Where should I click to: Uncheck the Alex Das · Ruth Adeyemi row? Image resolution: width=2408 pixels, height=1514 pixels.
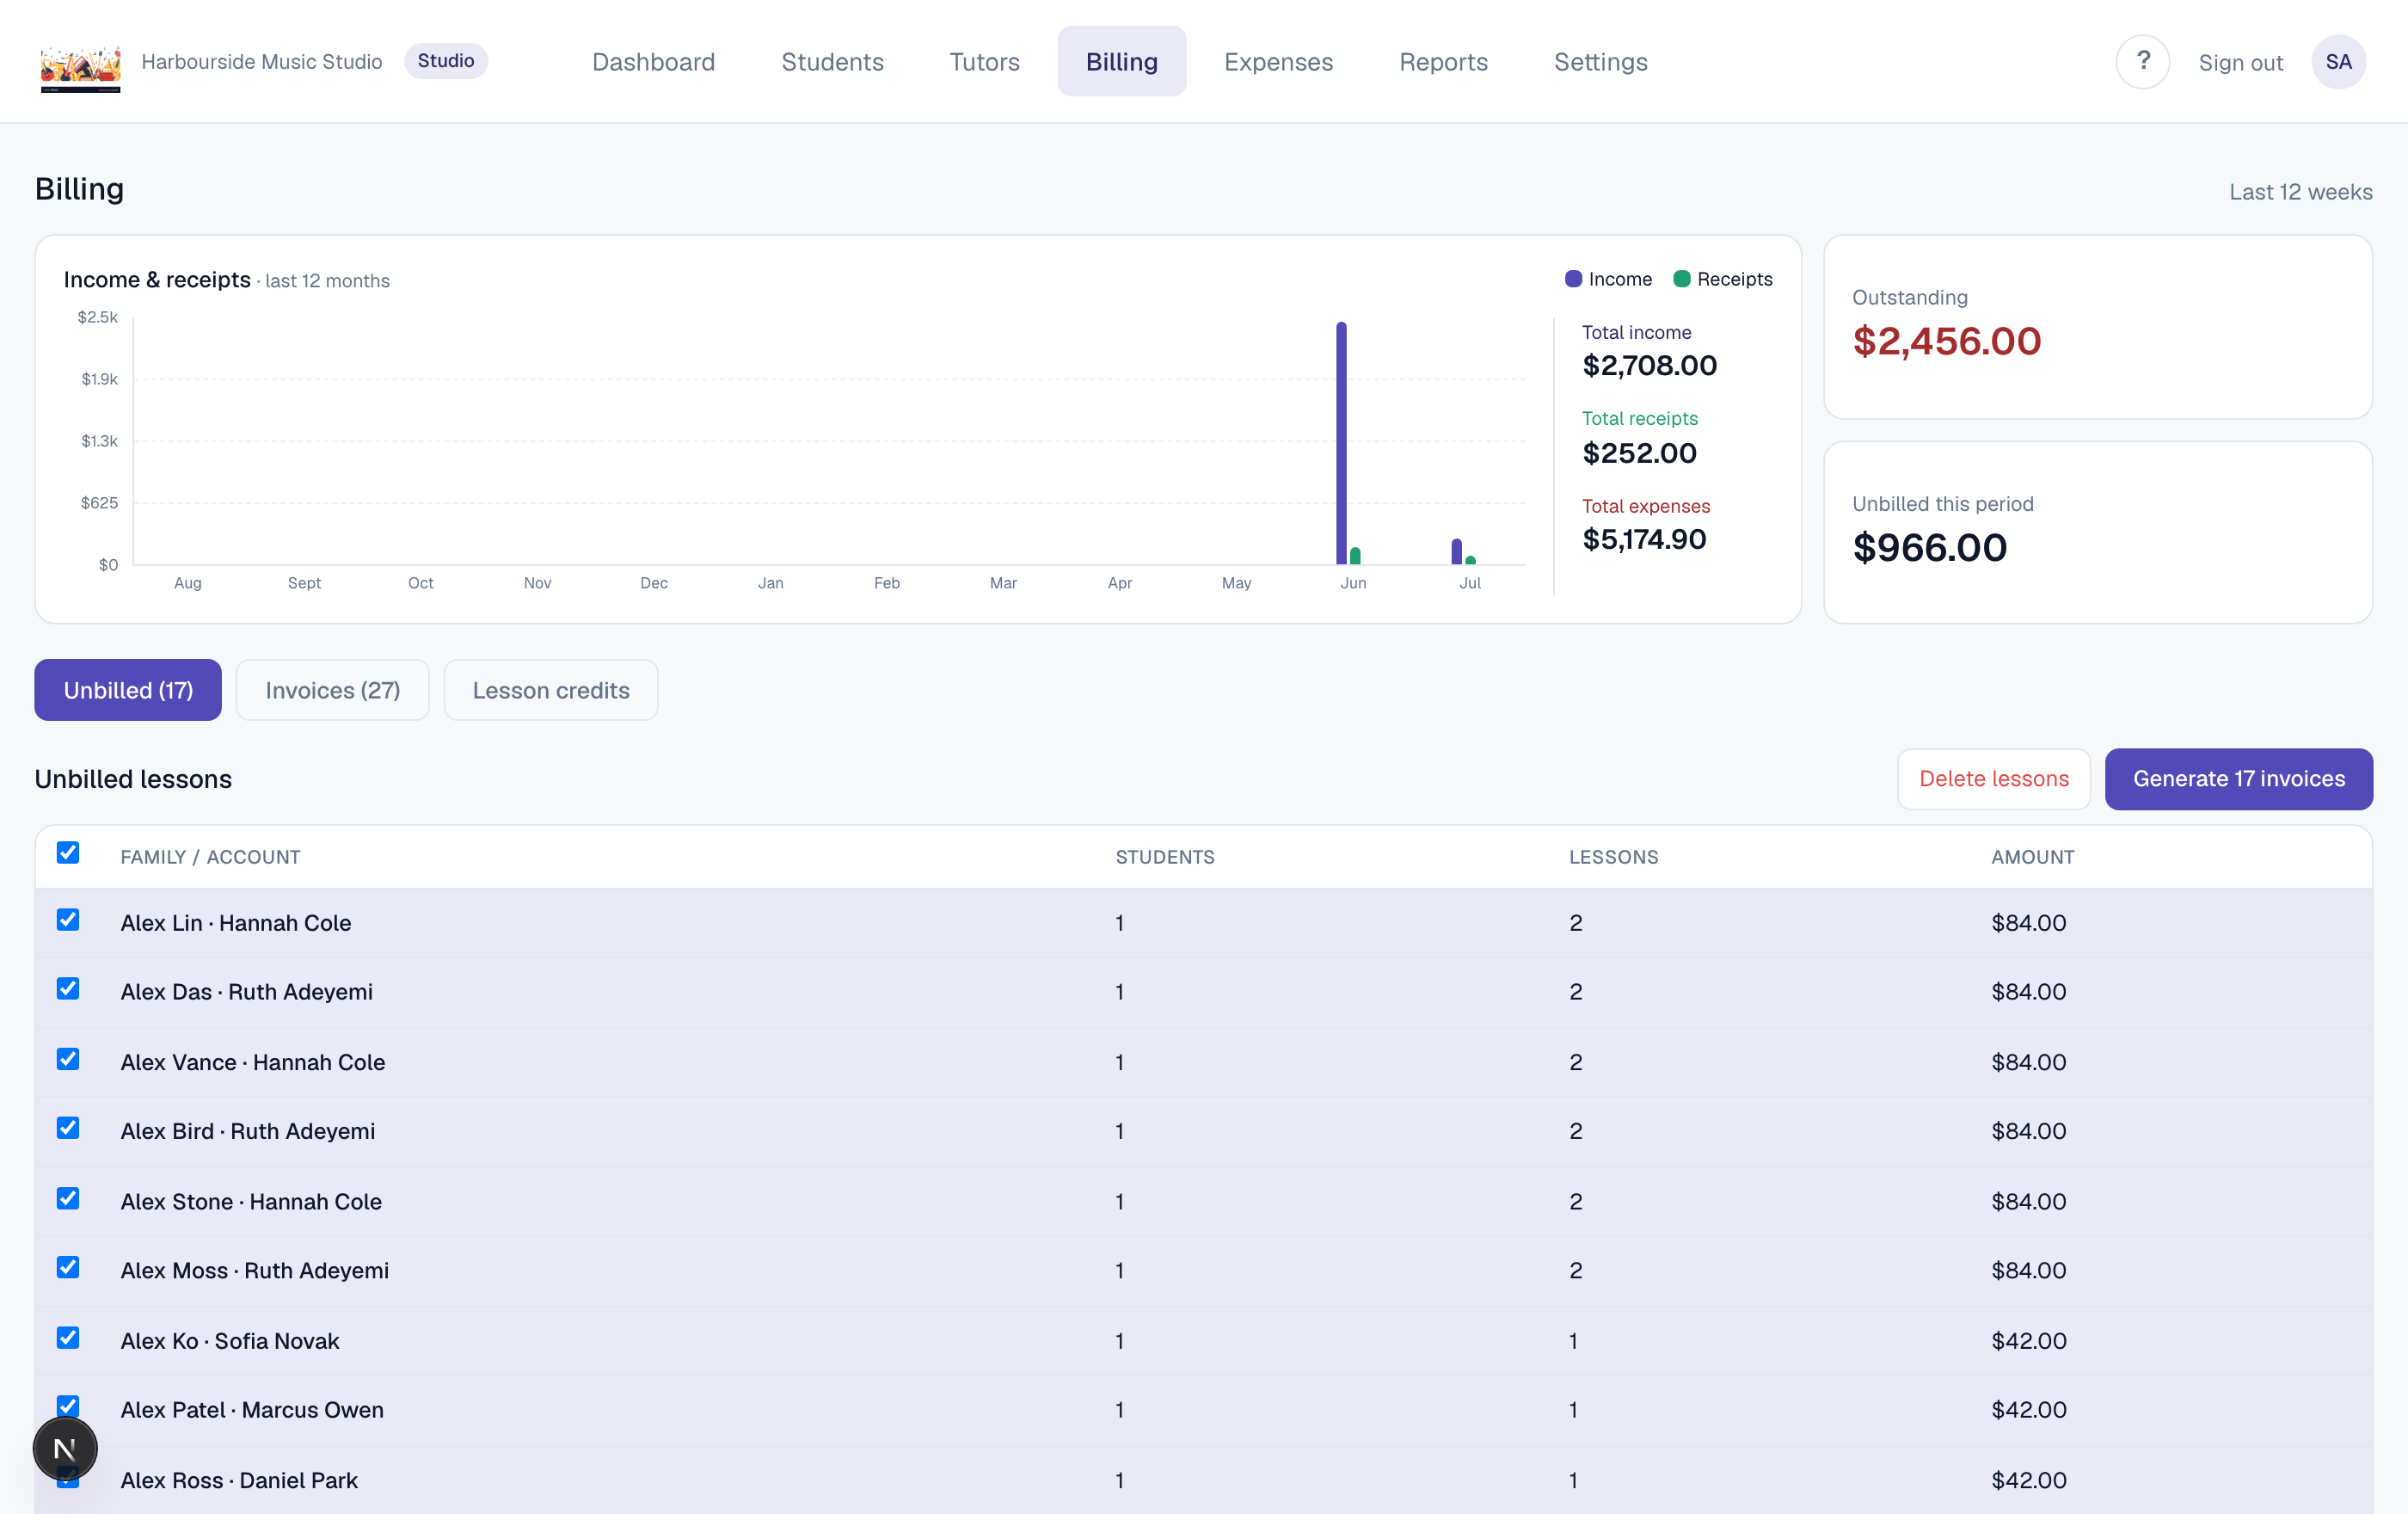(x=68, y=988)
